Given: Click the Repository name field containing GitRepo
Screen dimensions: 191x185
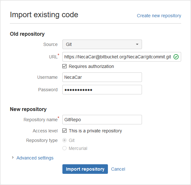Looking at the screenshot, I should tap(102, 120).
